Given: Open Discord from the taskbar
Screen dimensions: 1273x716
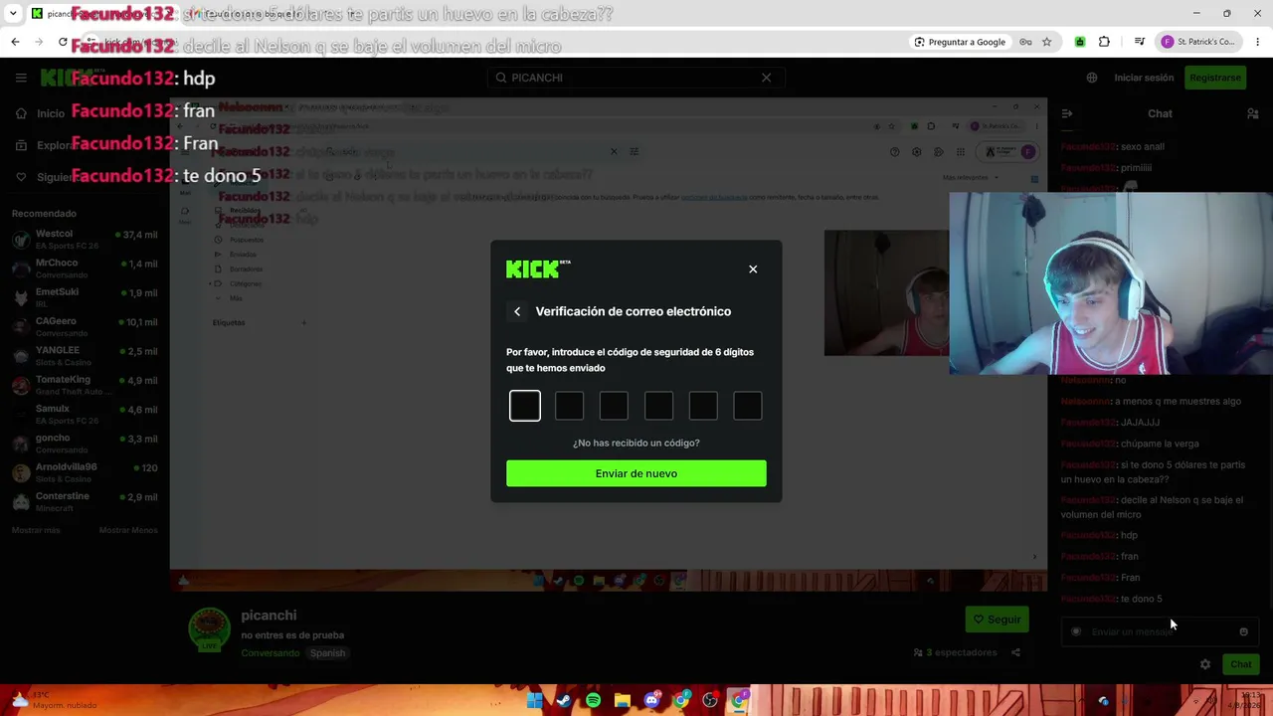Looking at the screenshot, I should coord(651,701).
